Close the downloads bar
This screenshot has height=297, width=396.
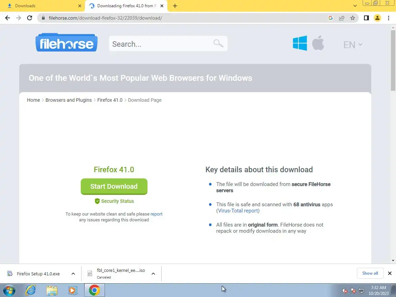(x=390, y=273)
